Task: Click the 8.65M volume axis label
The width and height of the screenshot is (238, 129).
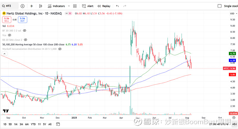Action: tap(233, 113)
